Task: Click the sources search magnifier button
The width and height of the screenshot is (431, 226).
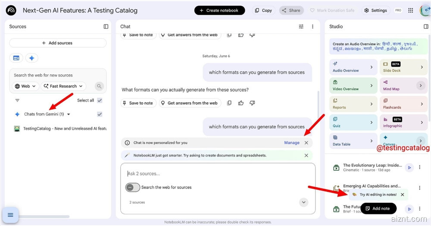Action: coord(99,86)
